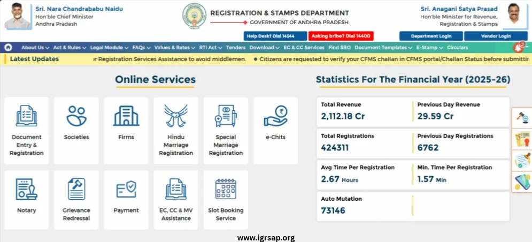Open the gavel side-panel shortcut icon

click(x=522, y=118)
